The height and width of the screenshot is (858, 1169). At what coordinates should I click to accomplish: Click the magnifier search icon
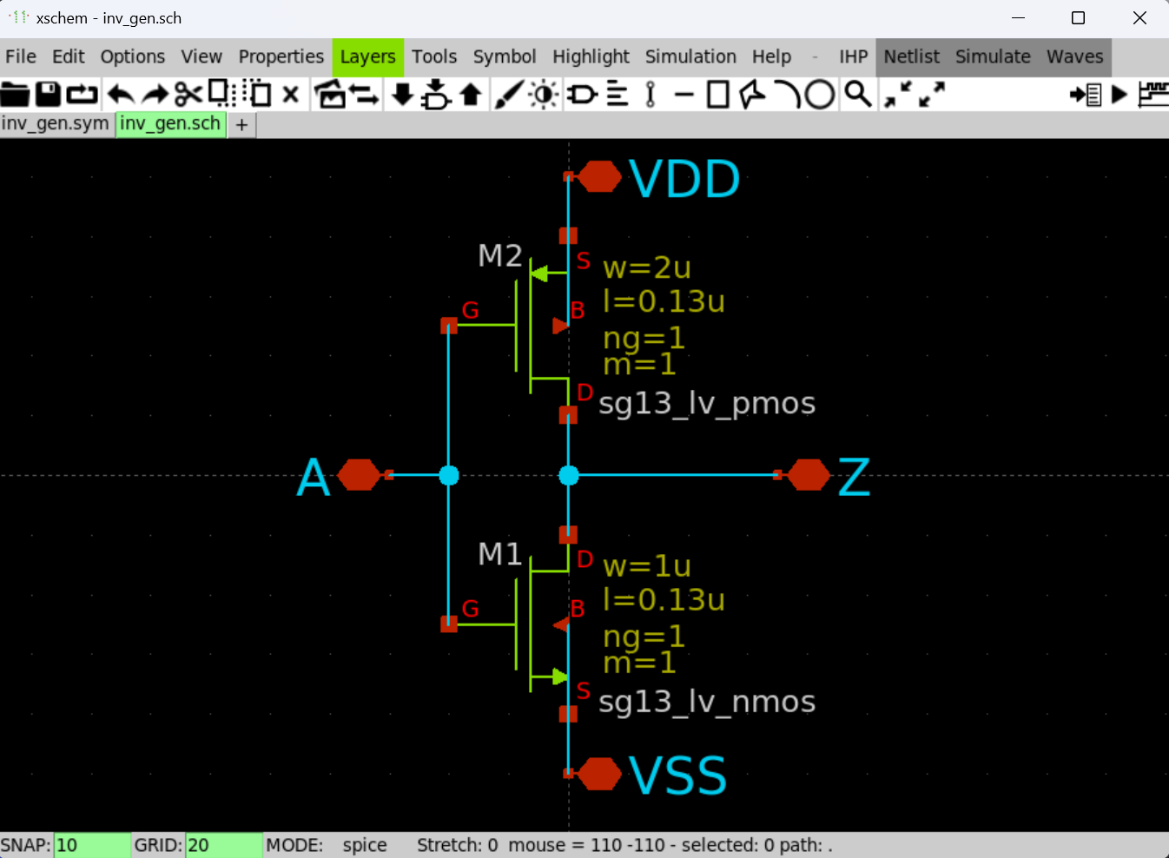pos(858,94)
